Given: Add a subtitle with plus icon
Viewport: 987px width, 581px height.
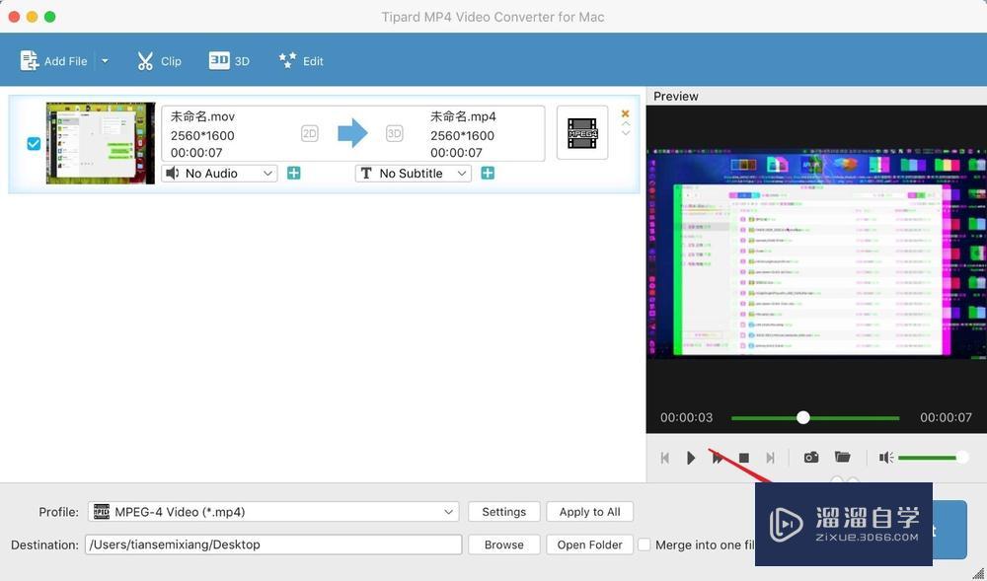Looking at the screenshot, I should coord(488,173).
